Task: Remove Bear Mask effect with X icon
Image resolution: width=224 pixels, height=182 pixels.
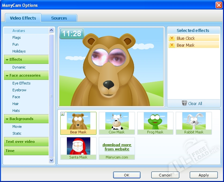Action: (172, 45)
